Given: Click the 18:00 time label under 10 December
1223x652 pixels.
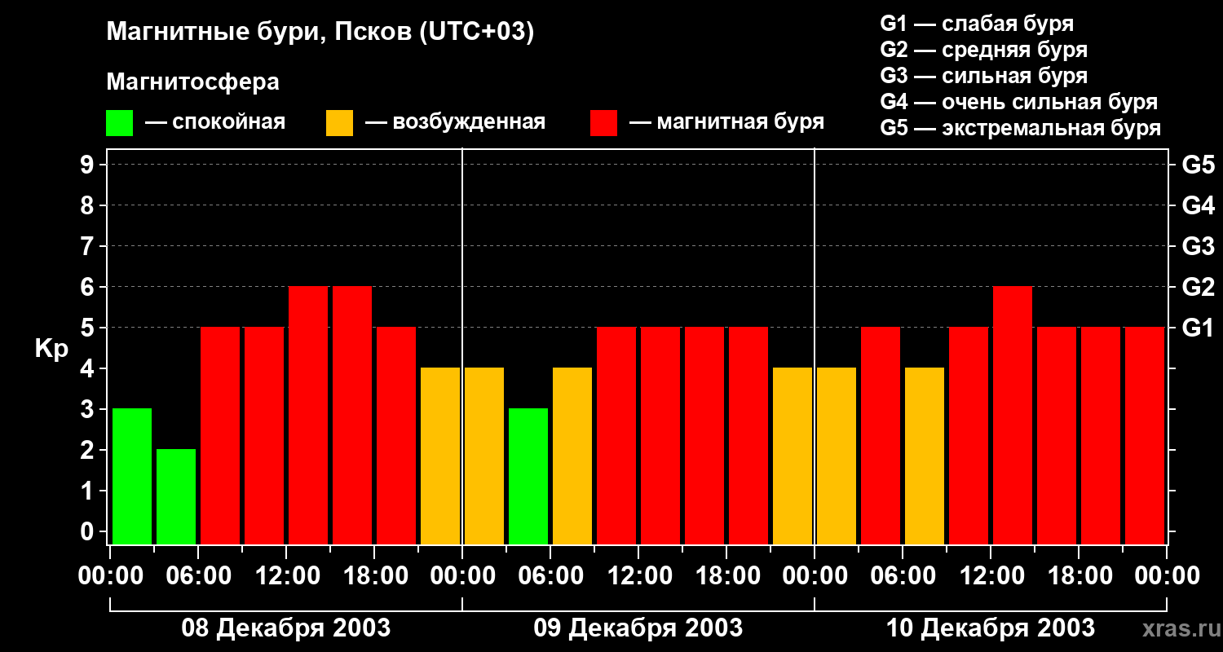Looking at the screenshot, I should [1079, 576].
